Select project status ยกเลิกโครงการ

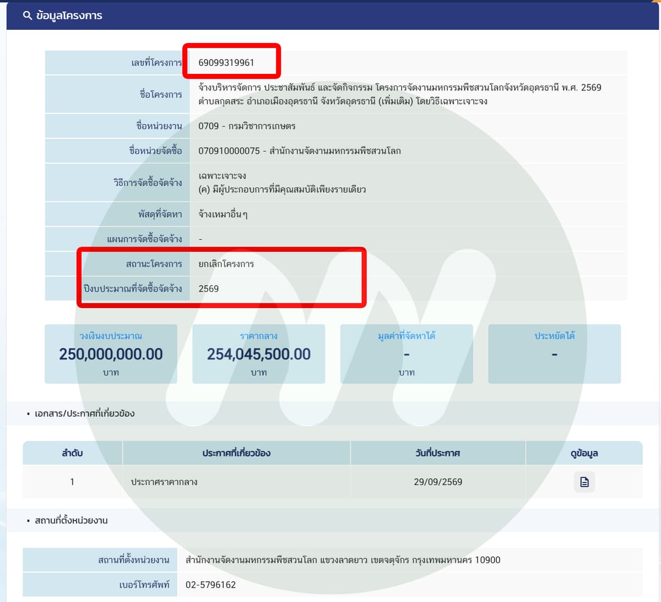[x=226, y=264]
